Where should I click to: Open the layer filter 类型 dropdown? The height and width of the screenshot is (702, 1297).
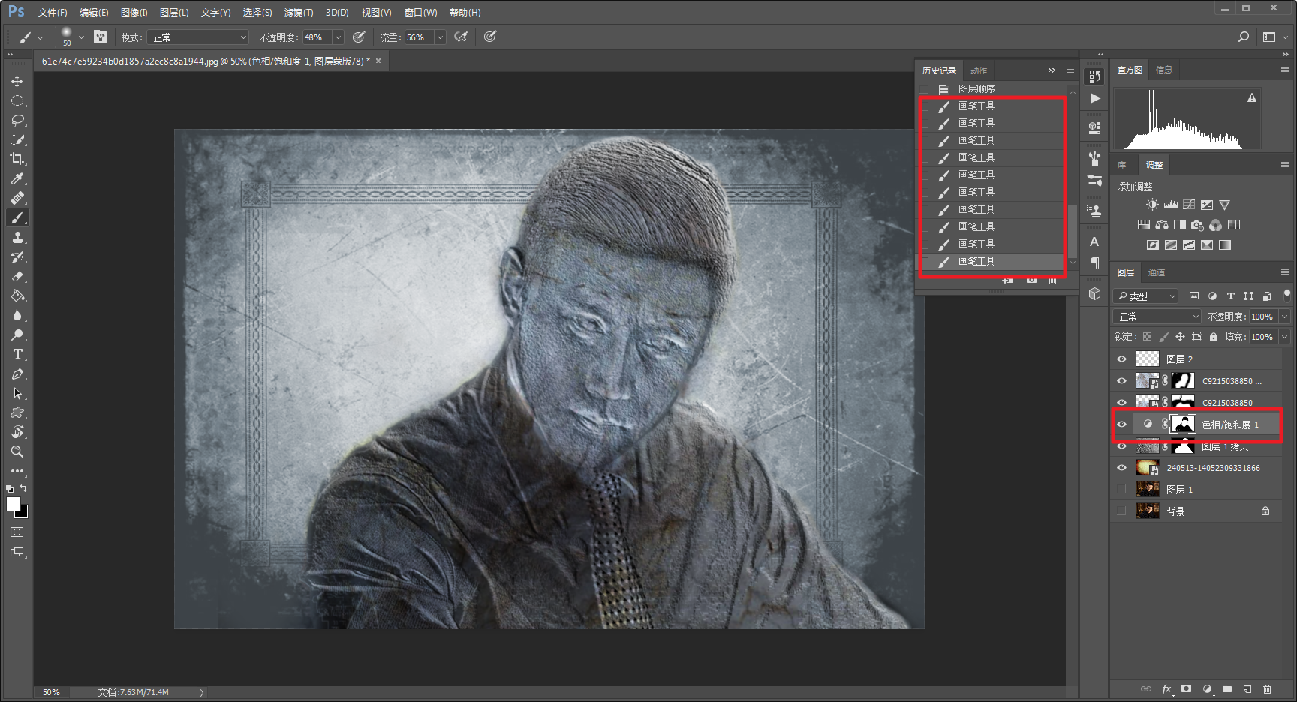[1145, 296]
